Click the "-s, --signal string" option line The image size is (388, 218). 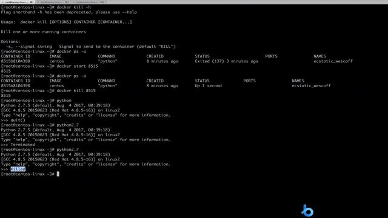90,47
